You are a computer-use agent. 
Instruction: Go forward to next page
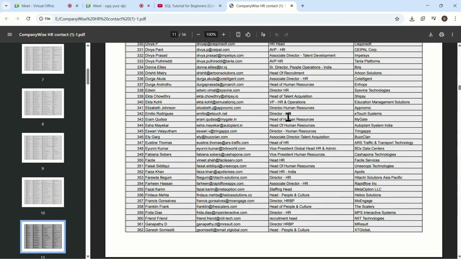pos(17,19)
